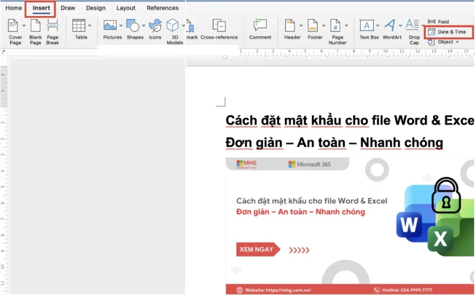Open the Object dropdown chevron

click(x=457, y=42)
